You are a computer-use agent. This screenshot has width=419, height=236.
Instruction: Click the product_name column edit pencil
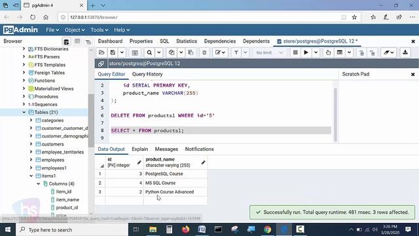point(204,162)
